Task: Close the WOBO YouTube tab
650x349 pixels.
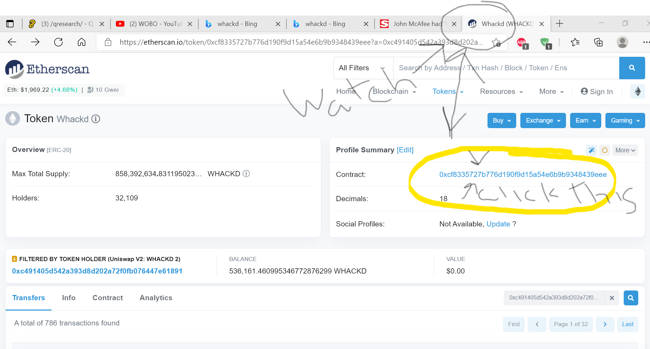Action: pyautogui.click(x=190, y=24)
